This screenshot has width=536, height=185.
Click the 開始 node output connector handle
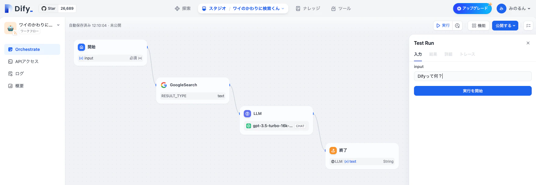point(147,47)
